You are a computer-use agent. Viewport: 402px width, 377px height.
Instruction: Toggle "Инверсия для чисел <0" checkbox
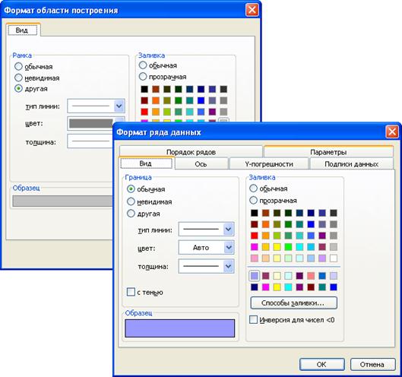click(x=253, y=319)
